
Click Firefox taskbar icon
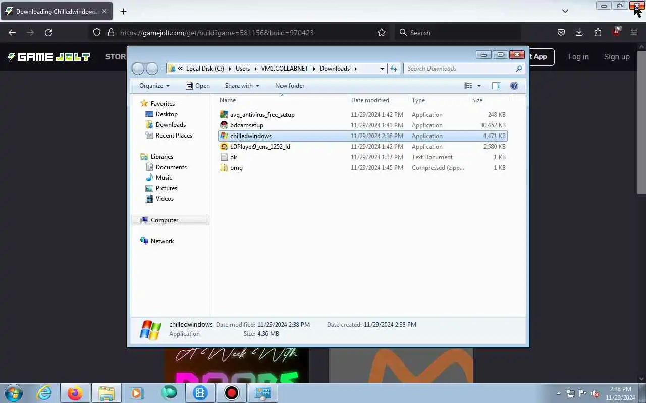[x=75, y=393]
